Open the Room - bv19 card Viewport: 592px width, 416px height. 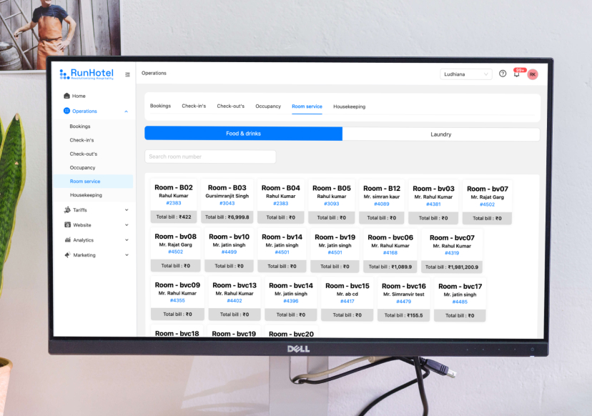tap(335, 251)
